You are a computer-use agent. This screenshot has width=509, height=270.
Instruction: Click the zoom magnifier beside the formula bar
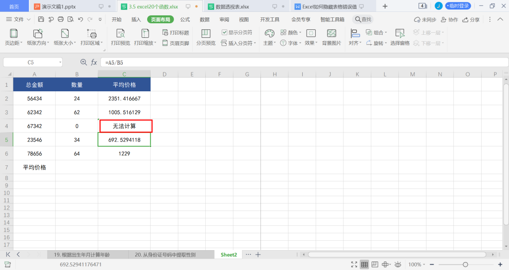tap(84, 62)
